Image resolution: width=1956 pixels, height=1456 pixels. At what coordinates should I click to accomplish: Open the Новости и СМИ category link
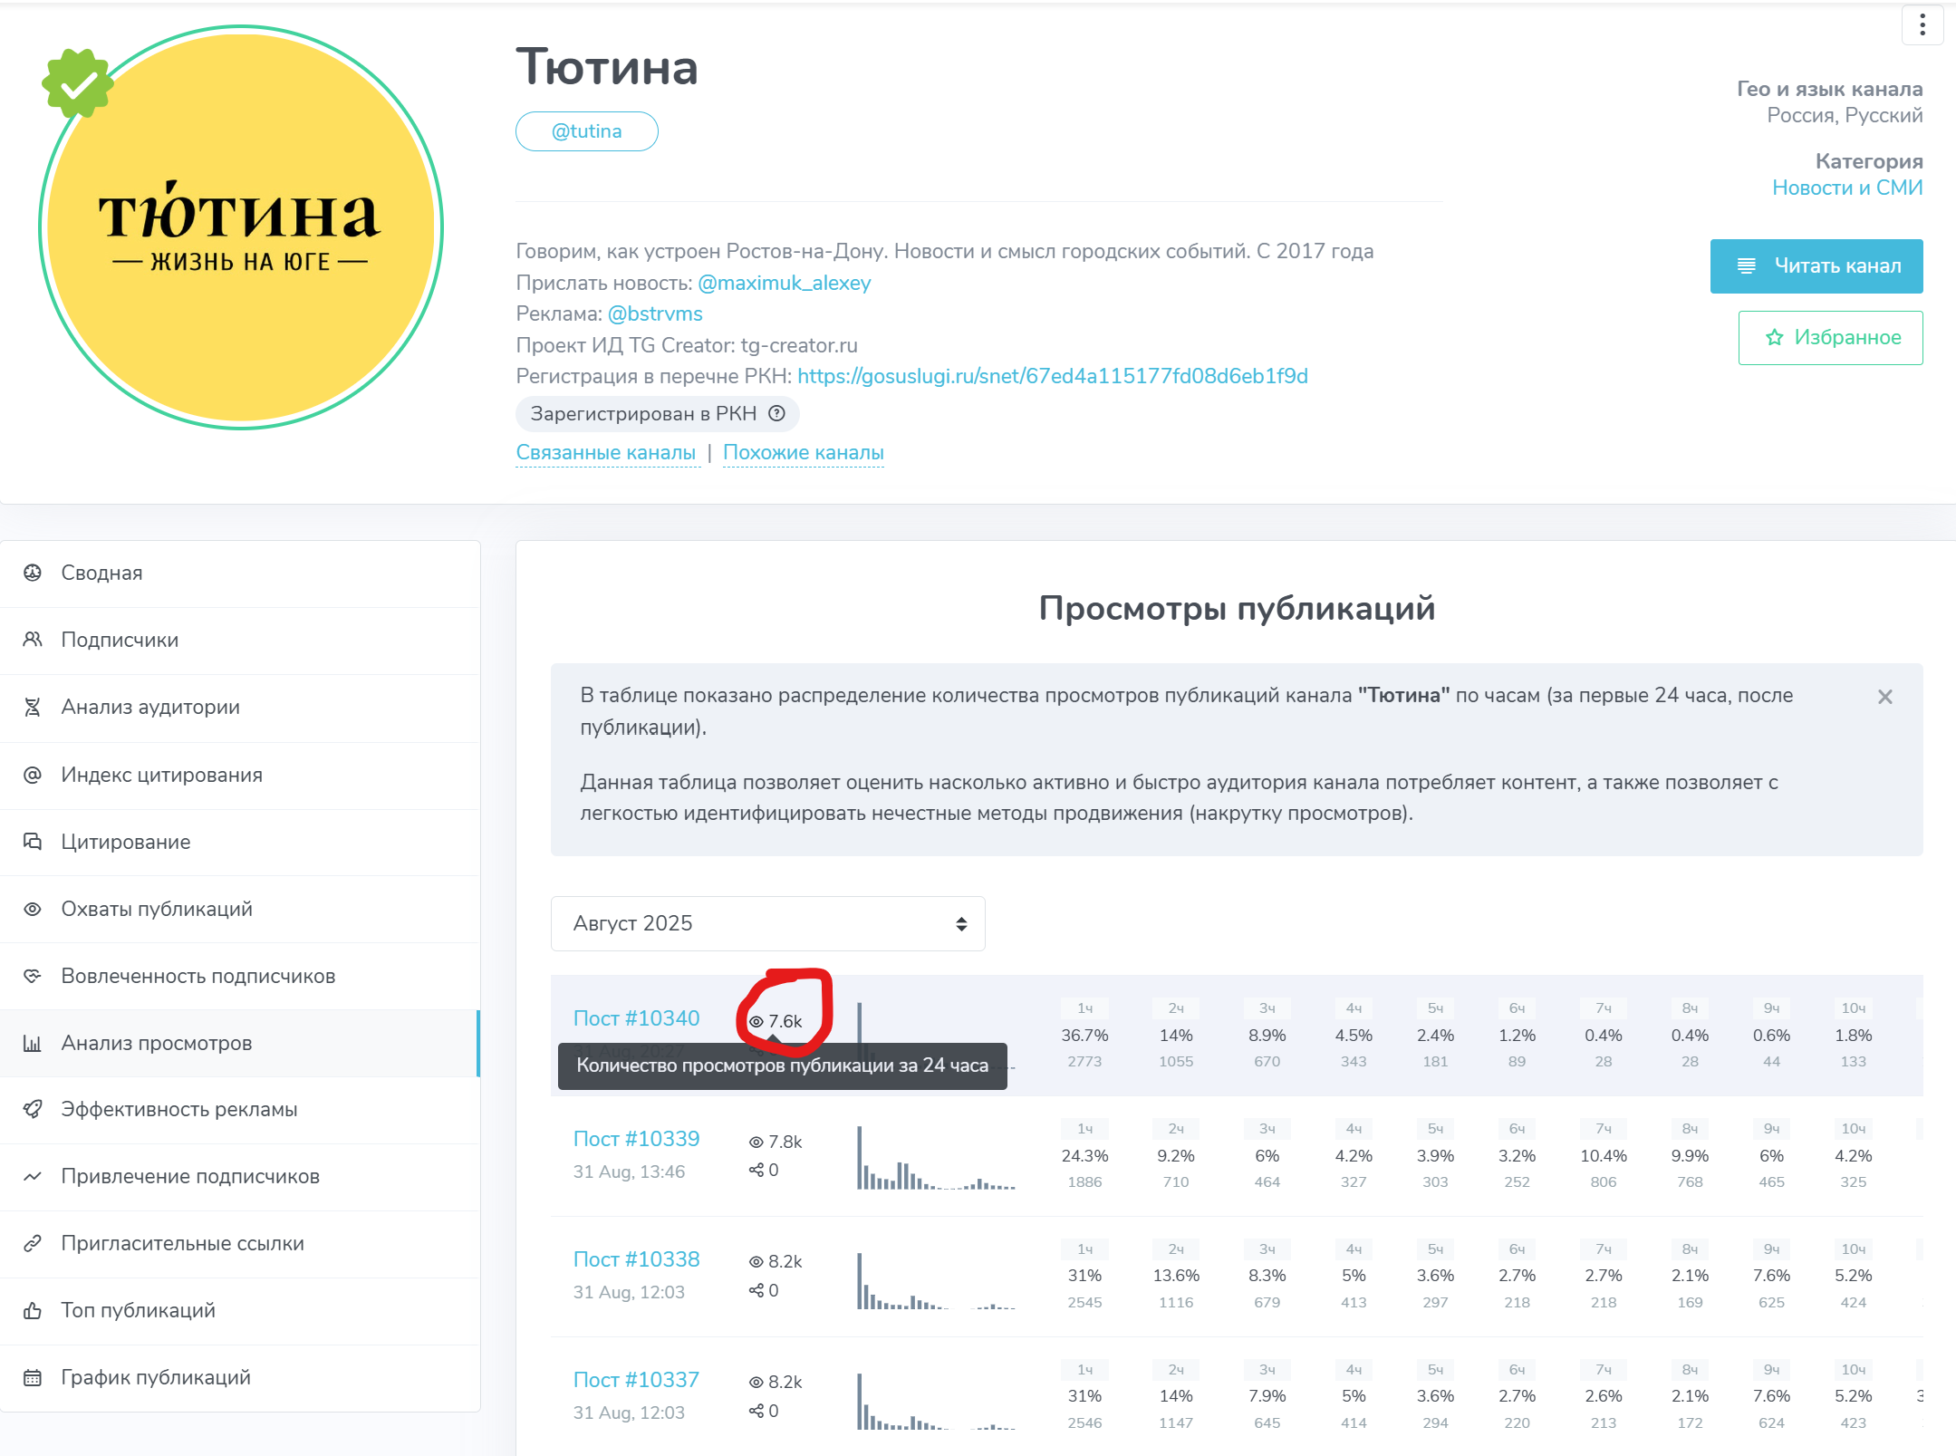(1846, 188)
